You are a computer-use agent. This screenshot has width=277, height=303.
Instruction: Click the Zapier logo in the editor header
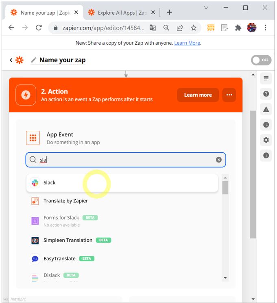tap(20, 60)
